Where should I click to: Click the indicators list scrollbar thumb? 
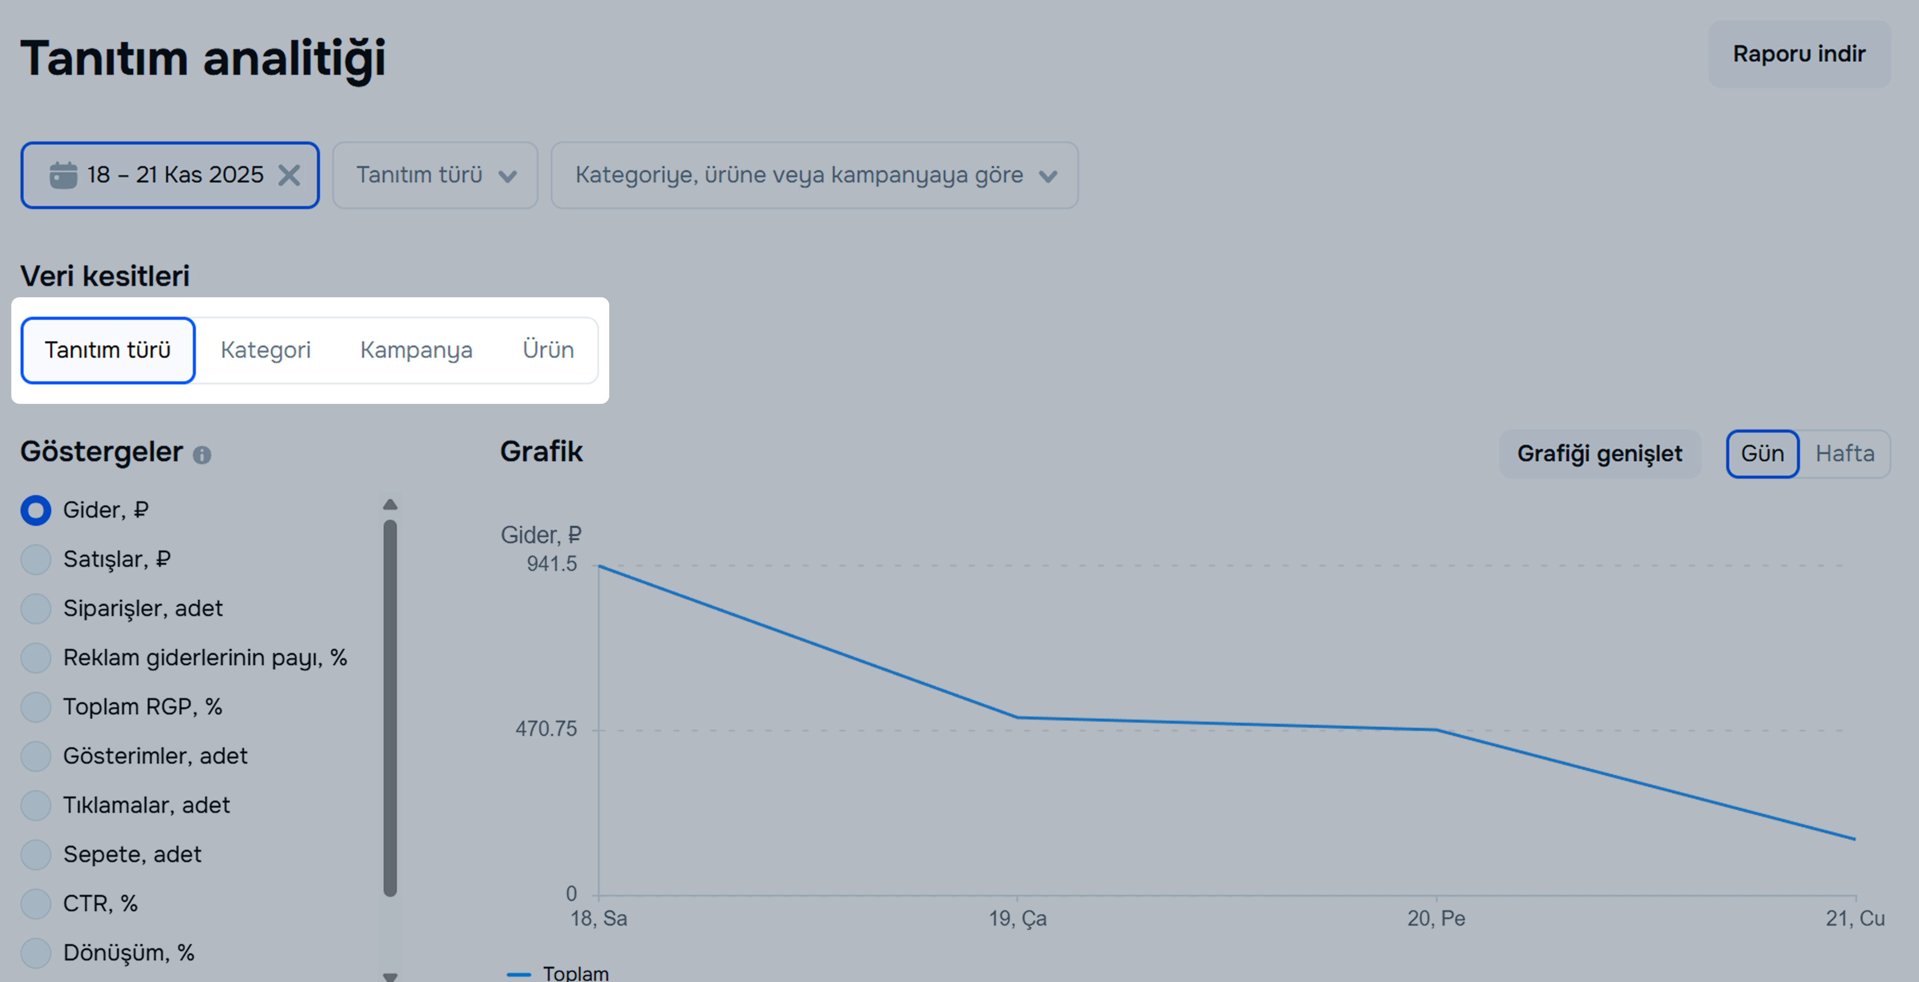click(x=390, y=707)
